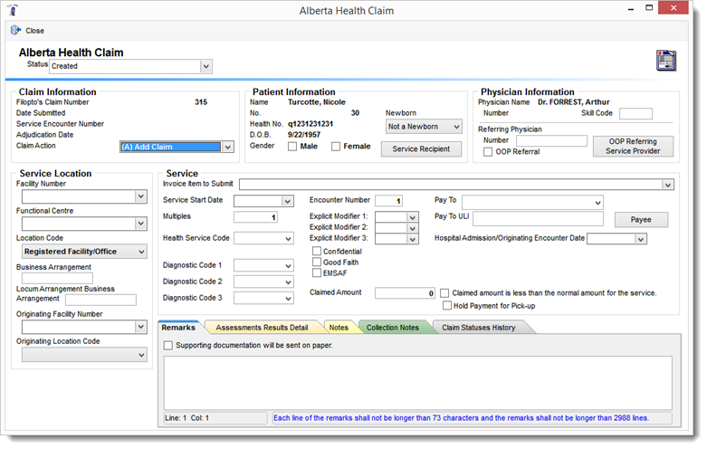Click OOP Referring Service Provider button

pos(633,146)
